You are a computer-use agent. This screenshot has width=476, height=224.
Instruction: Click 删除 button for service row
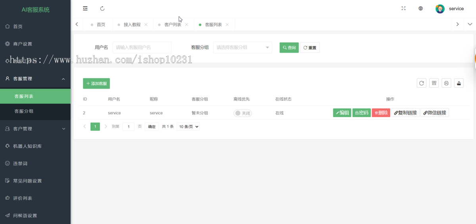tap(381, 113)
